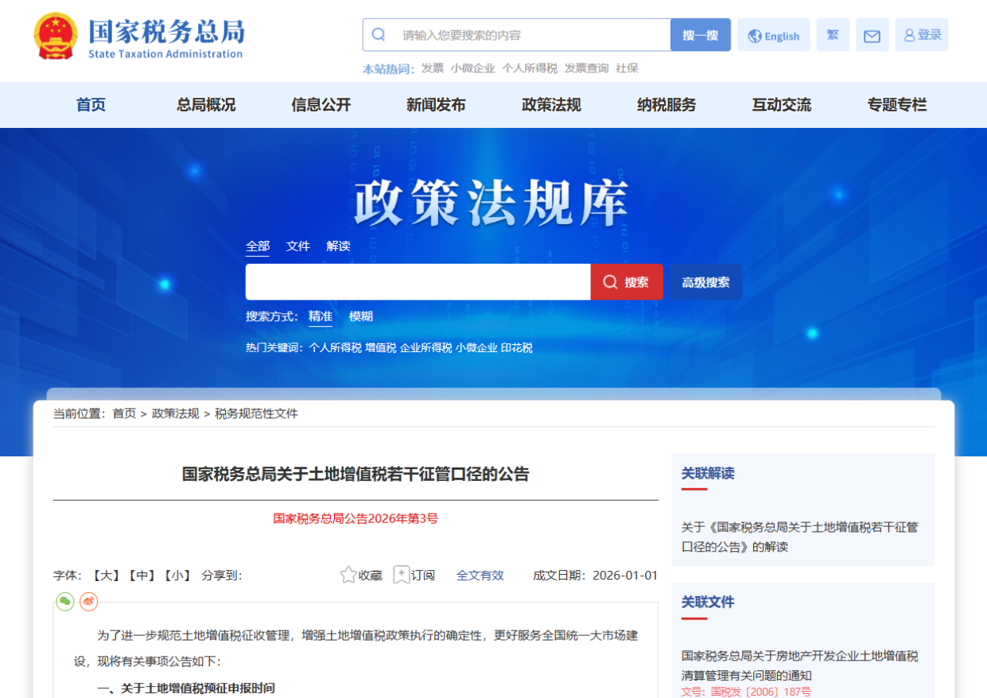Open 高级搜索 advanced search

(705, 282)
